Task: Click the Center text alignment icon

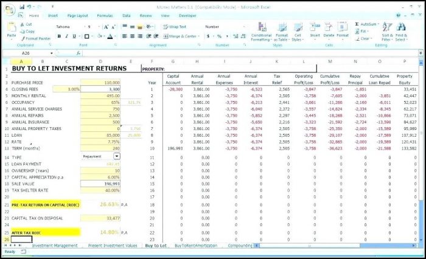Action: pyautogui.click(x=132, y=36)
